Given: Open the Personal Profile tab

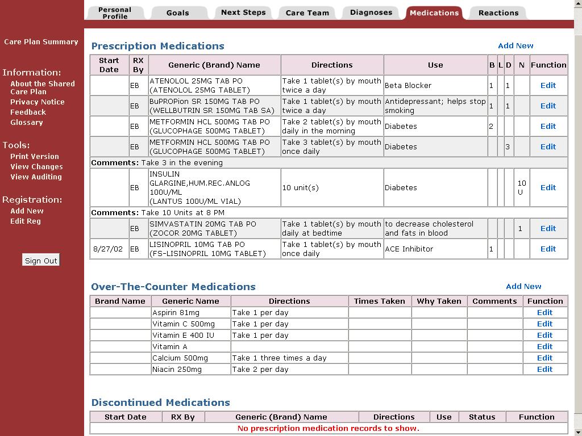Looking at the screenshot, I should 115,12.
